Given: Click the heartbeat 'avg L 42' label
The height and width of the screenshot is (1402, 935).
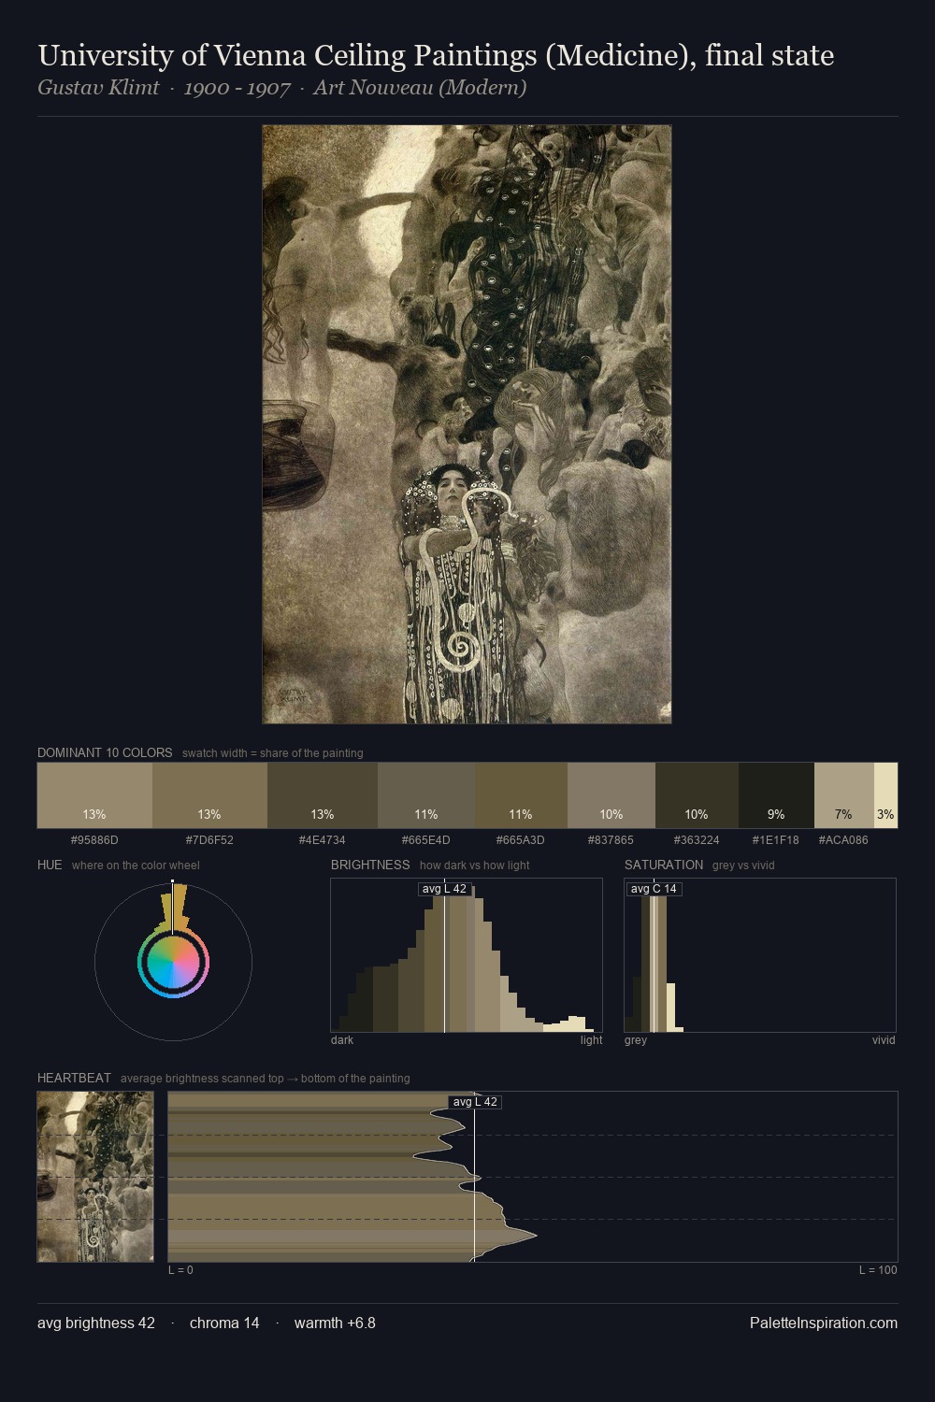Looking at the screenshot, I should click(475, 1102).
